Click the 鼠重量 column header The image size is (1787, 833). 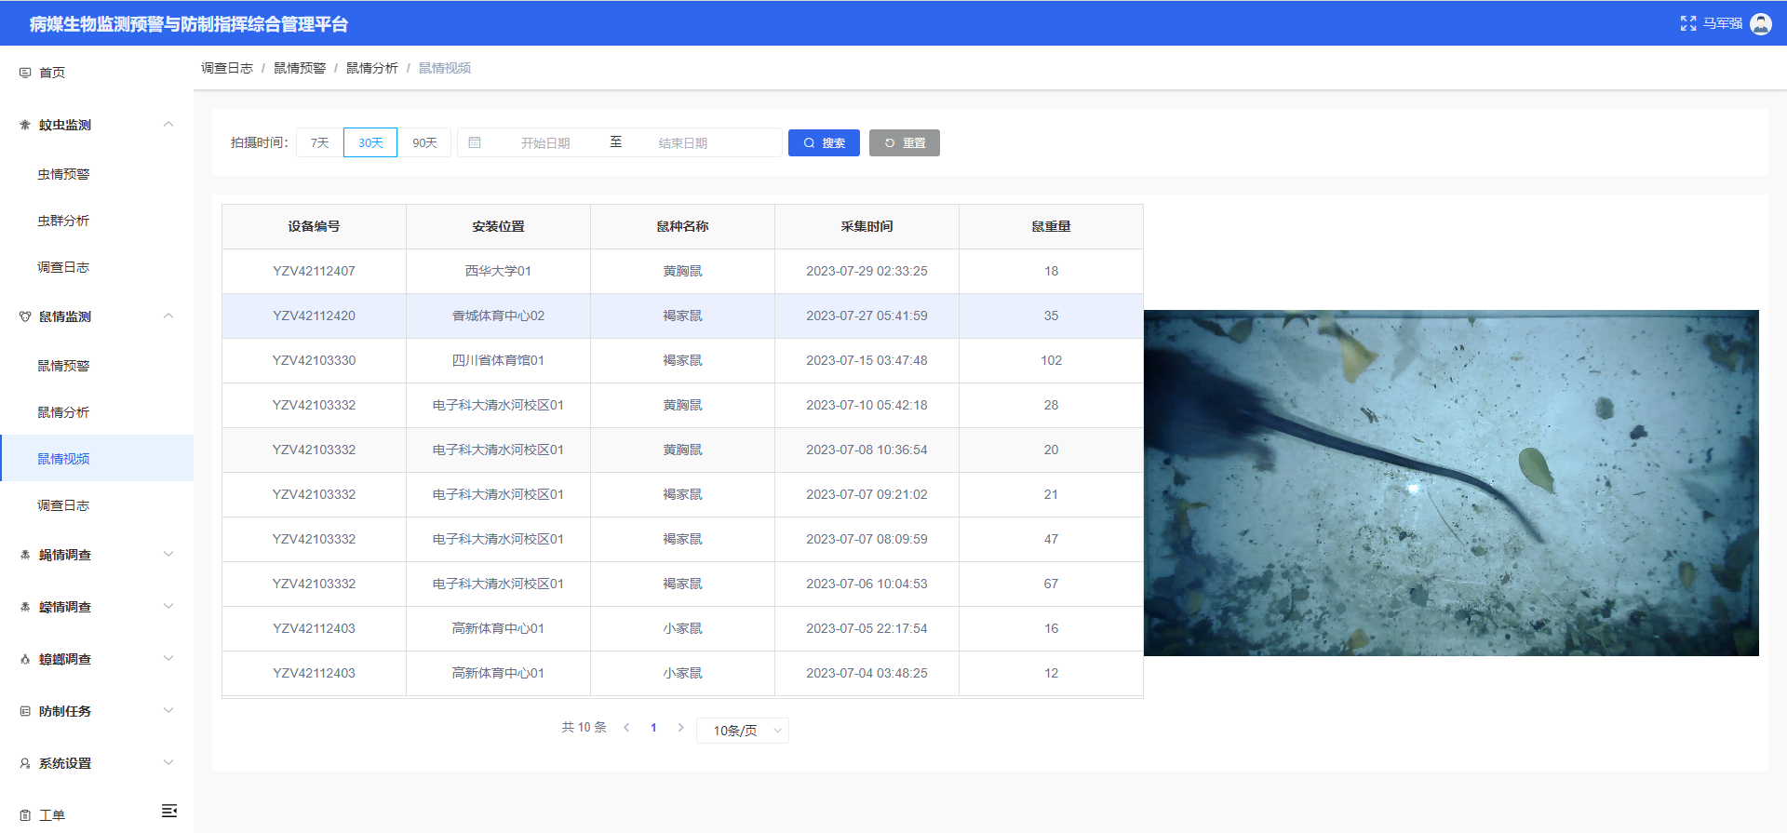(1051, 226)
